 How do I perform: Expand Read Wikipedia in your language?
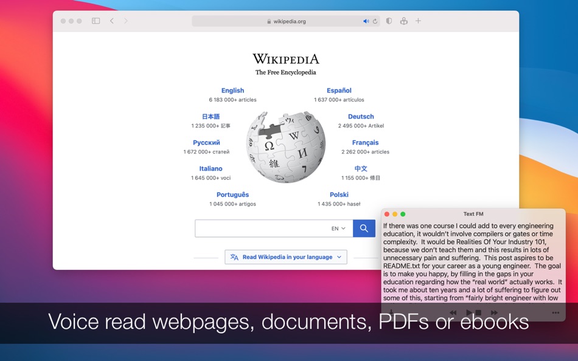pyautogui.click(x=286, y=257)
